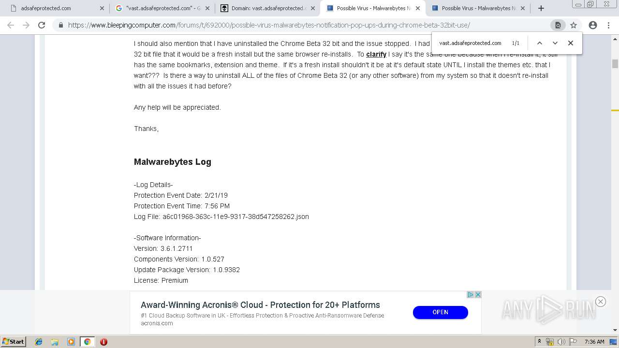Open the Chrome profile account icon
The width and height of the screenshot is (619, 348).
(593, 25)
